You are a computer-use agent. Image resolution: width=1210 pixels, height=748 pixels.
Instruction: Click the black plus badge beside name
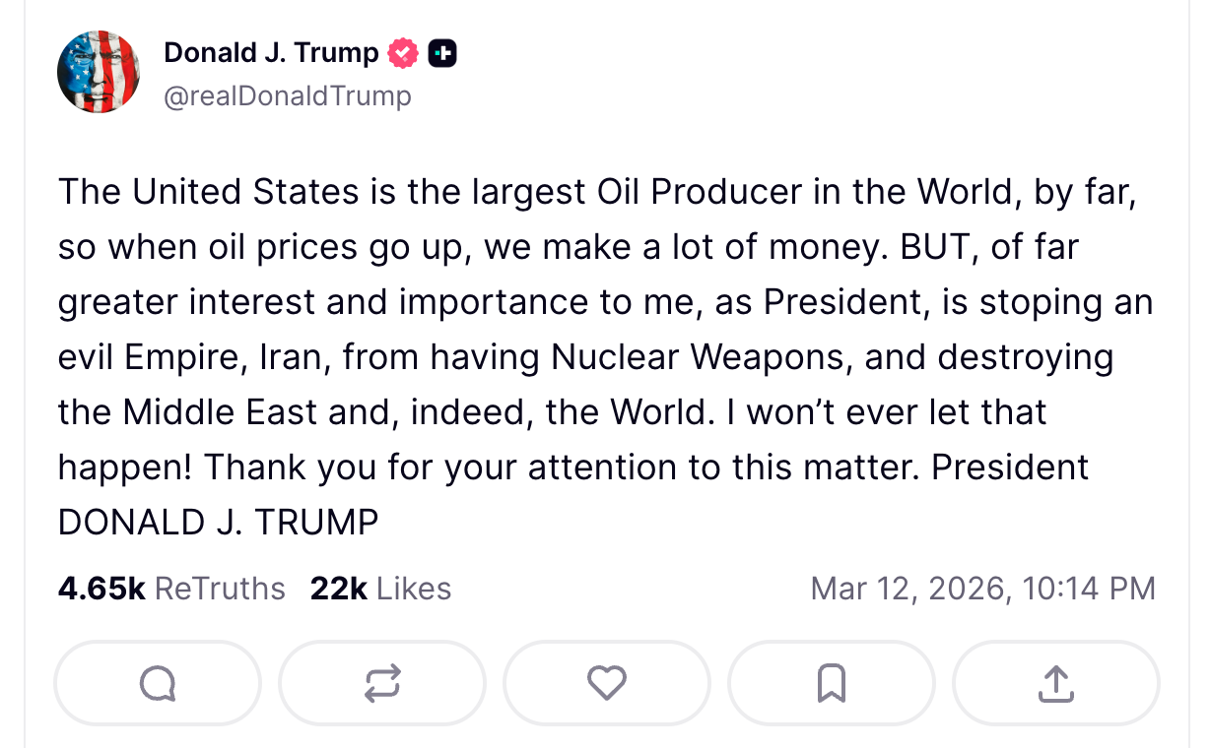pos(442,53)
